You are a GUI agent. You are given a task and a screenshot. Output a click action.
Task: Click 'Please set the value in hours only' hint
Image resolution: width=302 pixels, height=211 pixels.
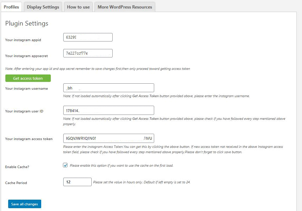tap(142, 182)
